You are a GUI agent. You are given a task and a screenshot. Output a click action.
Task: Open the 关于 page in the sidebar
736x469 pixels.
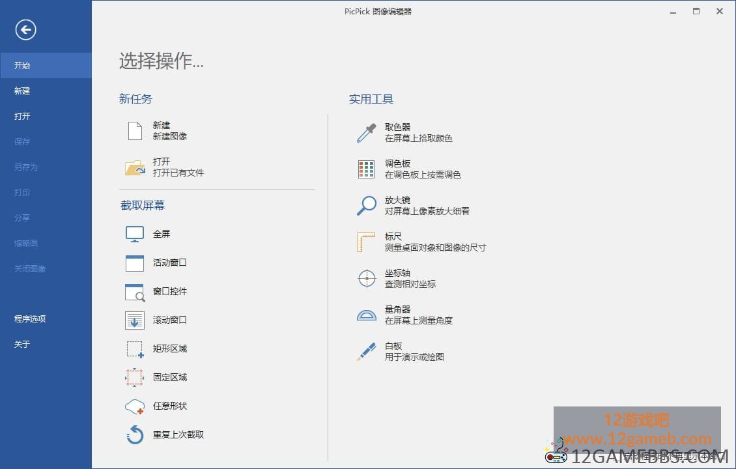coord(46,344)
